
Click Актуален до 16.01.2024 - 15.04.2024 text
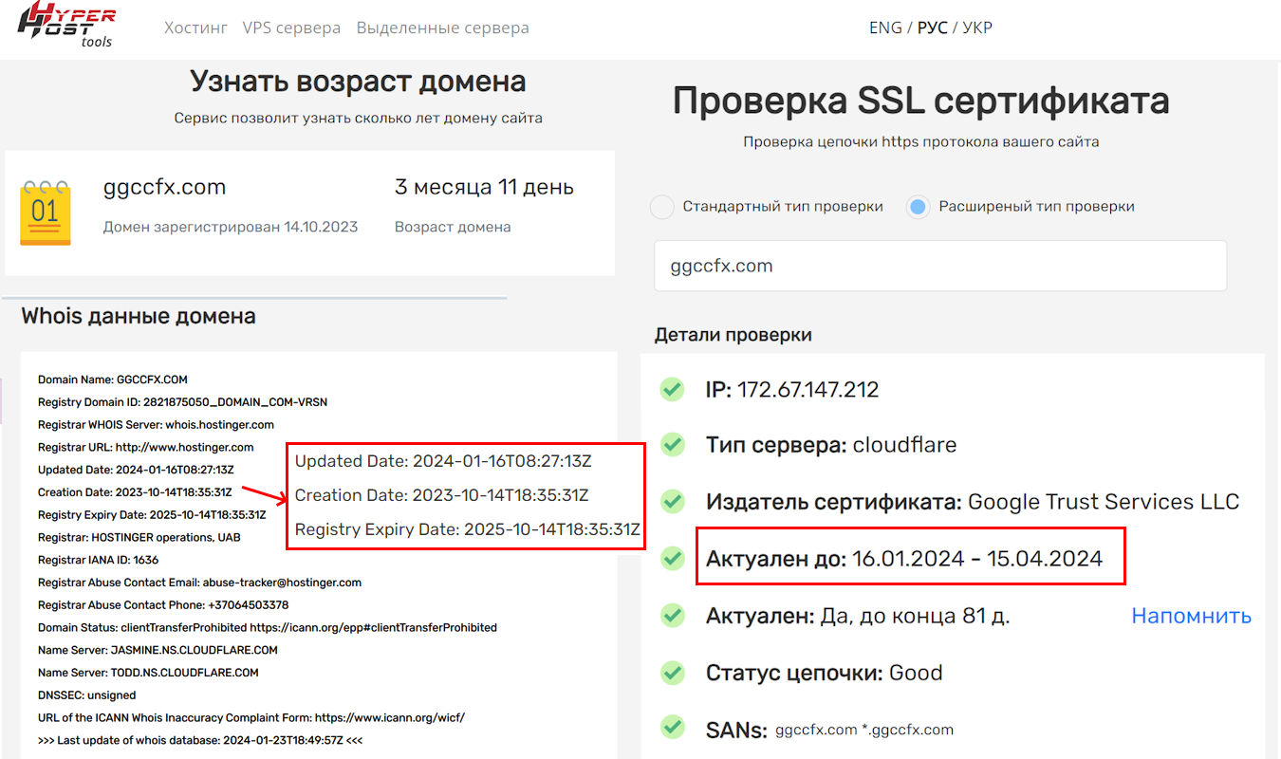pos(904,558)
